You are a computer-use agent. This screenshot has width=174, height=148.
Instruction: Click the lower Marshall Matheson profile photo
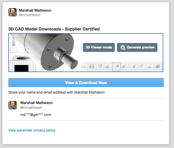(x=13, y=105)
